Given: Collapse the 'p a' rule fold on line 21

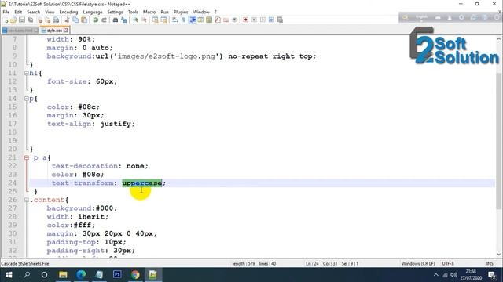Looking at the screenshot, I should point(26,157).
